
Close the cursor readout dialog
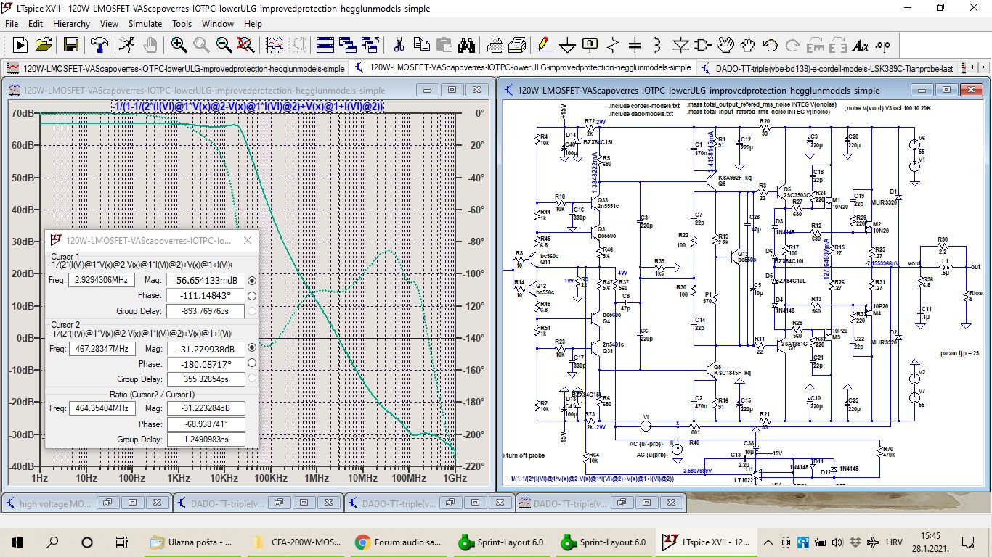point(247,240)
